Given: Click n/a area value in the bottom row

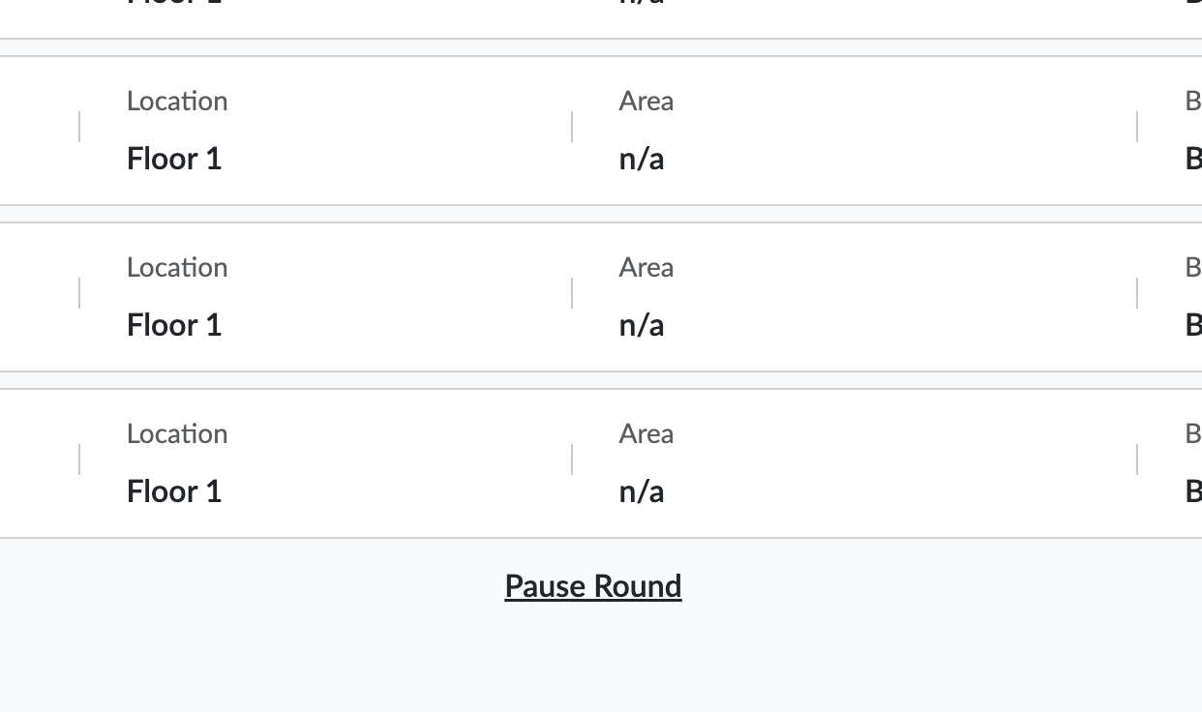Looking at the screenshot, I should pyautogui.click(x=642, y=491).
